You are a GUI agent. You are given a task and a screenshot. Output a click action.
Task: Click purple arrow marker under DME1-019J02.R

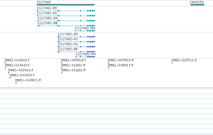tap(62, 73)
